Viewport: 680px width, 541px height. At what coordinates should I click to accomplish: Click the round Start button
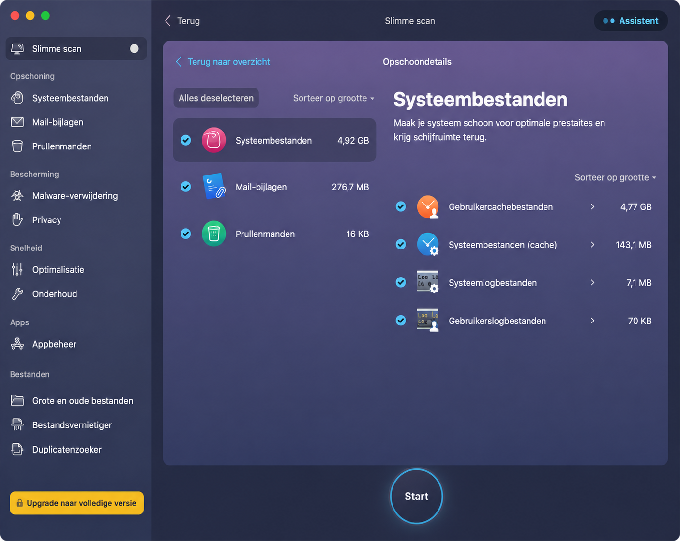[416, 496]
